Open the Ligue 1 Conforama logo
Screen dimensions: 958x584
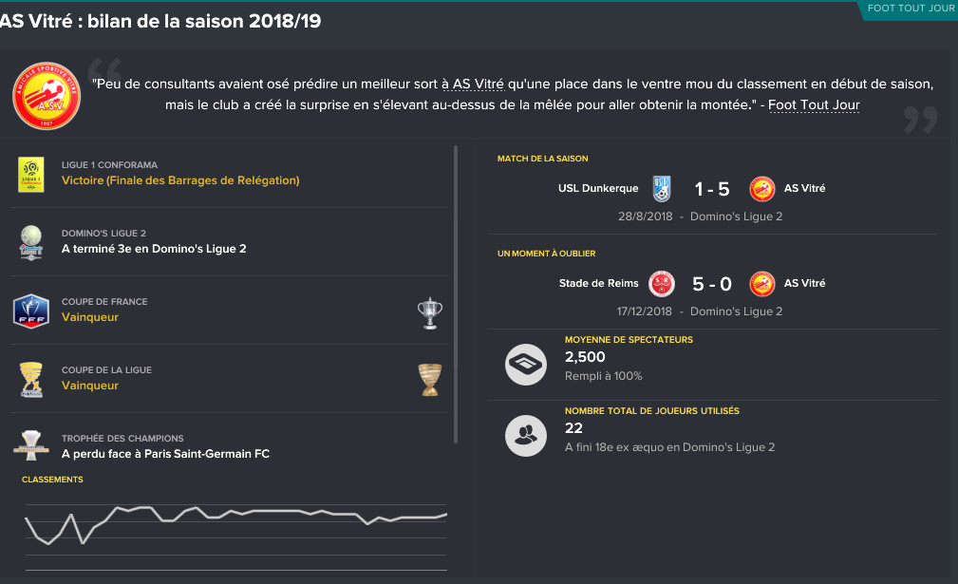(x=31, y=175)
